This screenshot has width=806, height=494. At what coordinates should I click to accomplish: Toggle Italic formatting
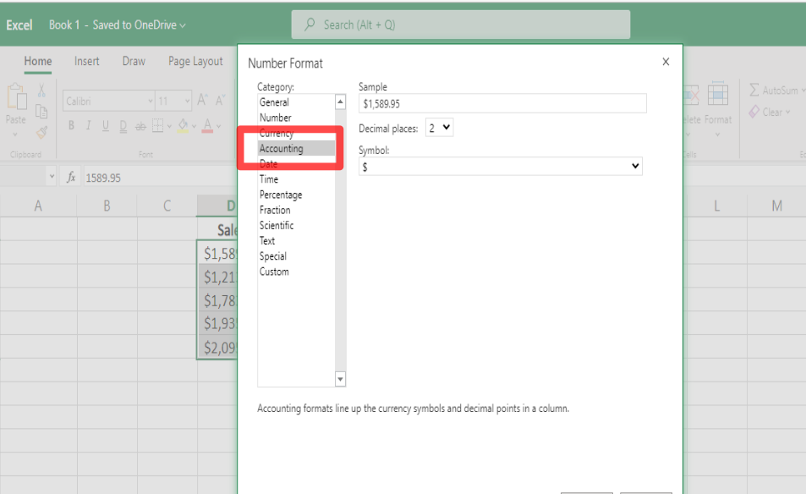(89, 126)
